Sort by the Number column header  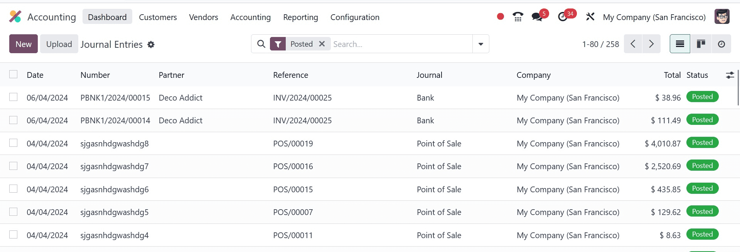pyautogui.click(x=95, y=75)
